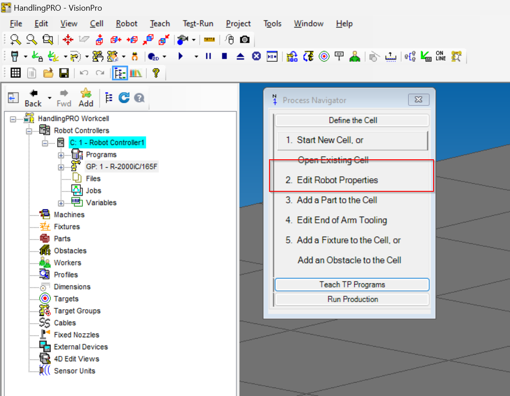The image size is (510, 396).
Task: Open the Tools menu
Action: pos(272,24)
